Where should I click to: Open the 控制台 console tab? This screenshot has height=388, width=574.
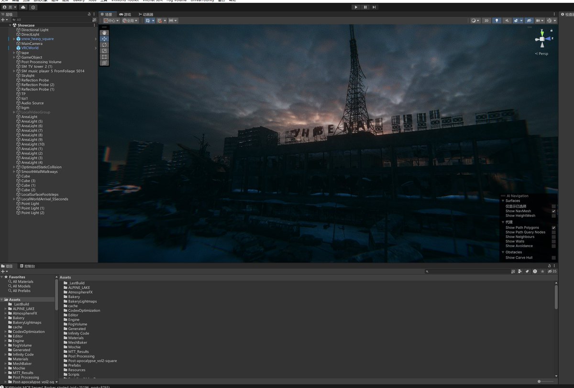click(27, 266)
